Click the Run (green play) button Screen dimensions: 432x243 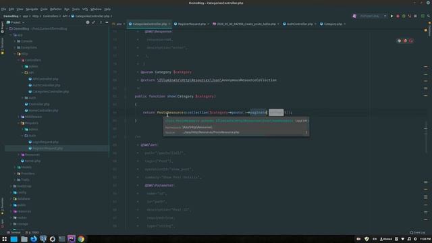coord(391,16)
